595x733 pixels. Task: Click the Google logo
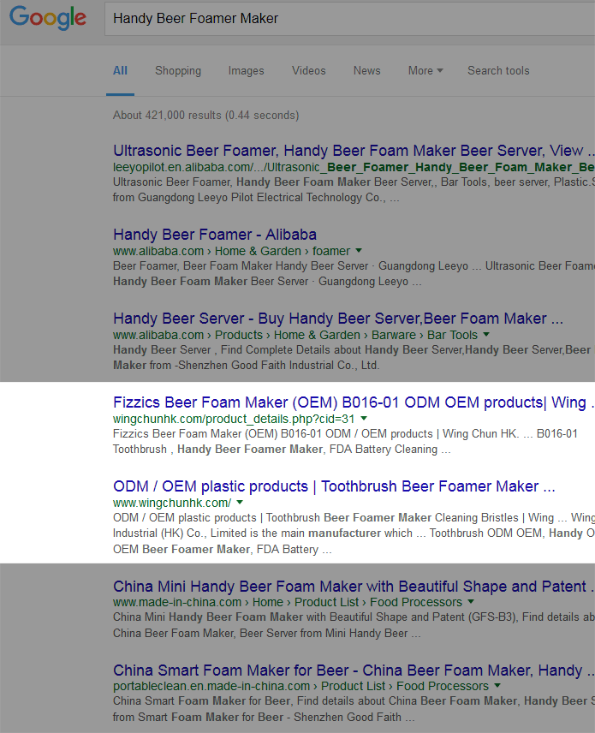[48, 19]
